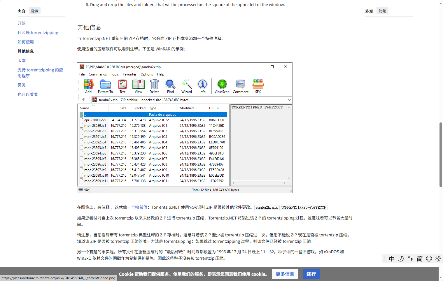443x281 pixels.
Task: Click the 其他信息 section heading
Action: [89, 27]
